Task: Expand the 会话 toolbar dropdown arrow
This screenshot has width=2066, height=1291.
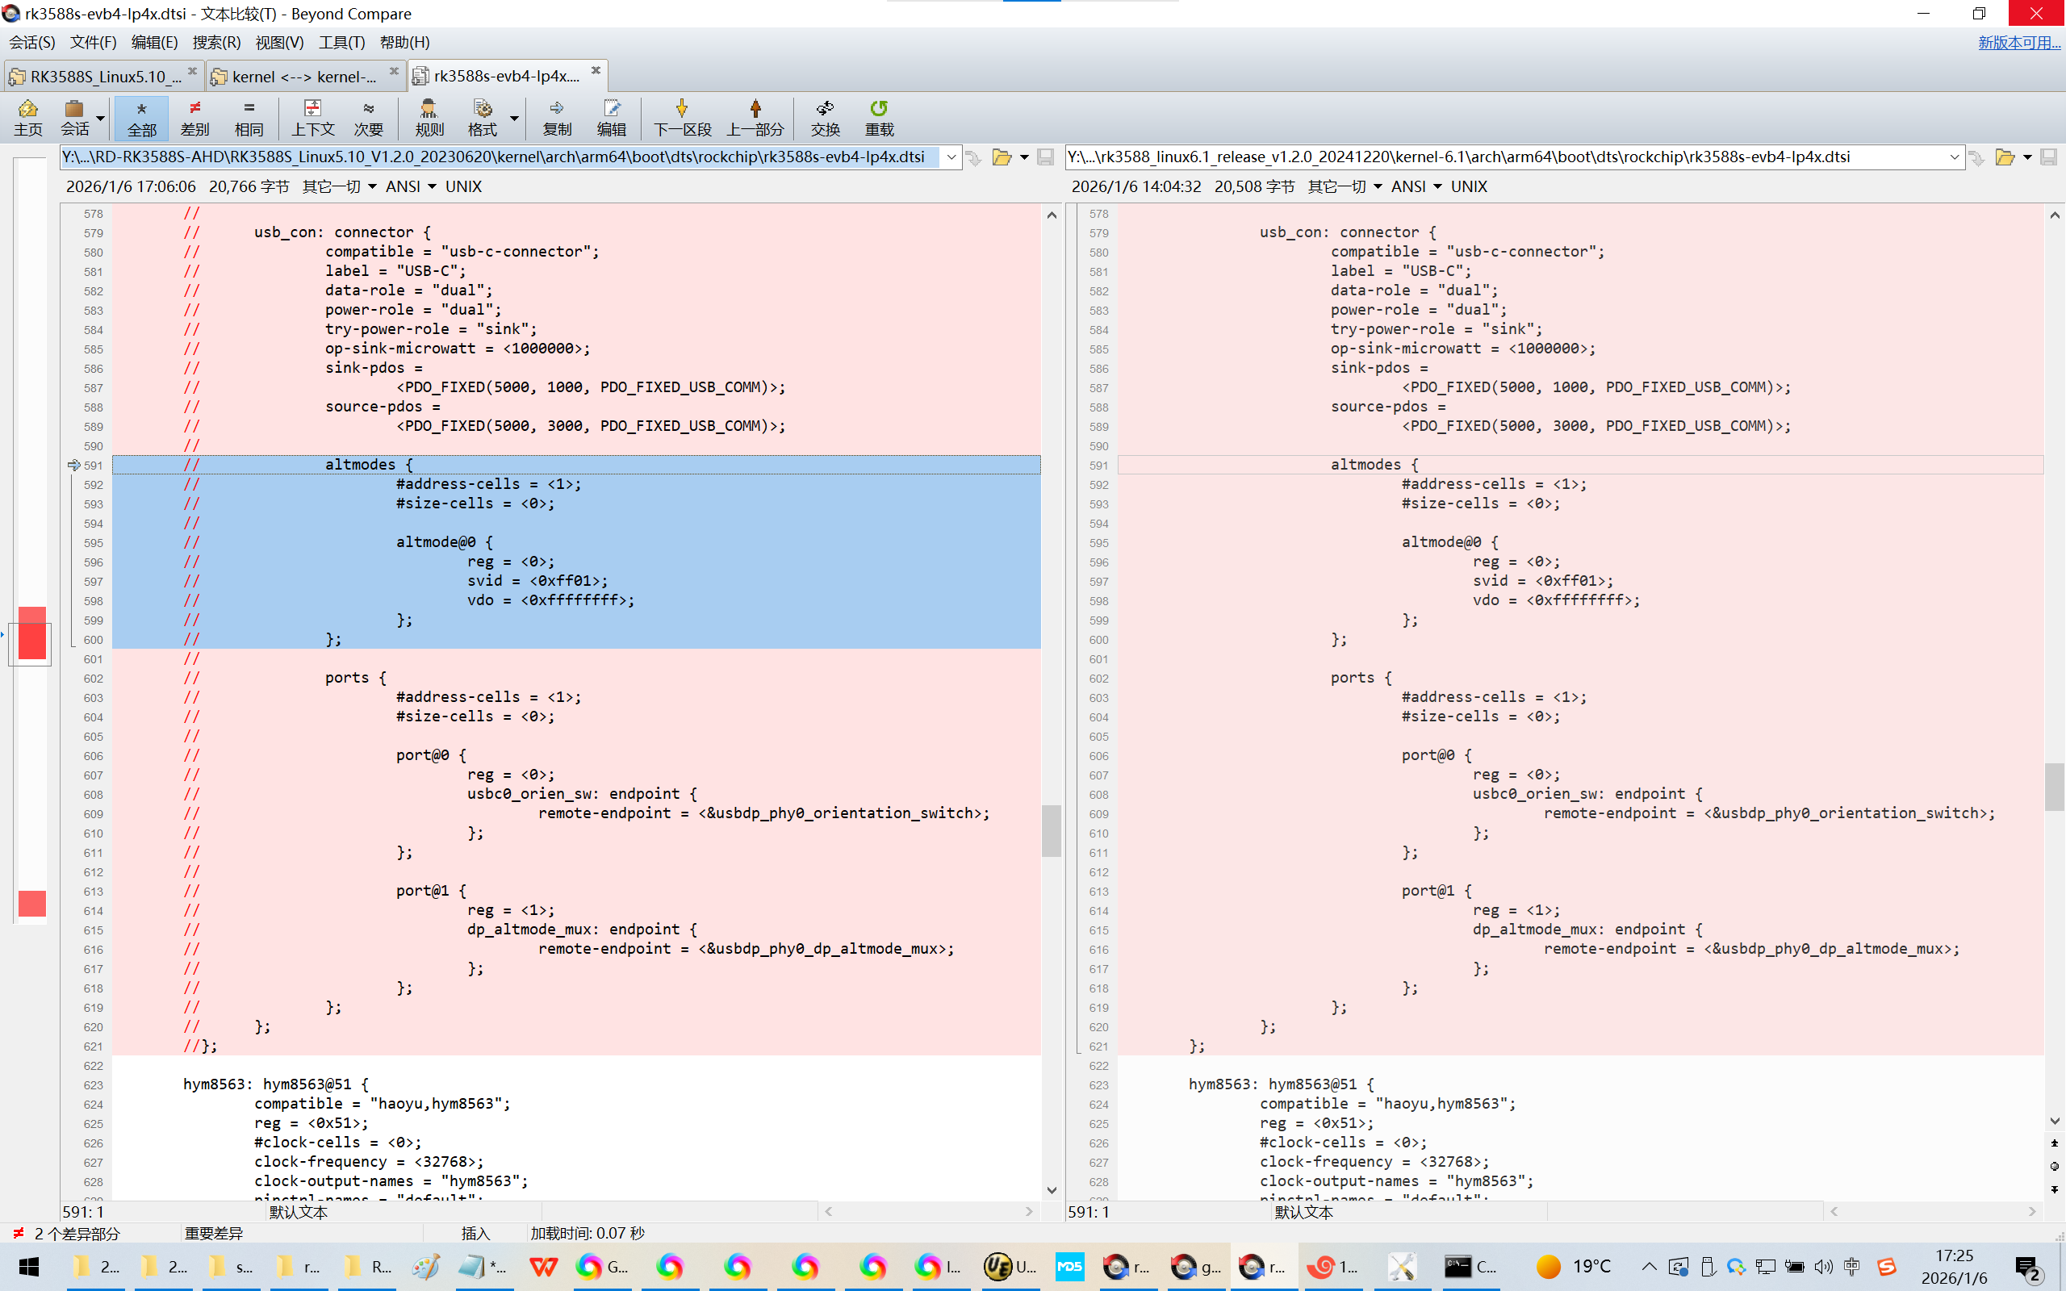Action: tap(101, 118)
